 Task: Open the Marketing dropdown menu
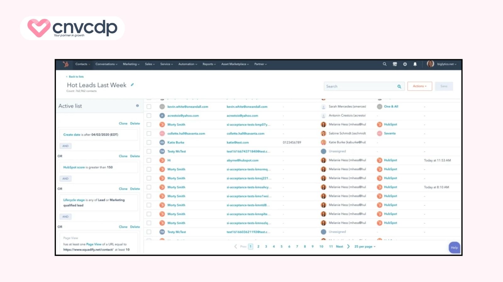[x=131, y=64]
